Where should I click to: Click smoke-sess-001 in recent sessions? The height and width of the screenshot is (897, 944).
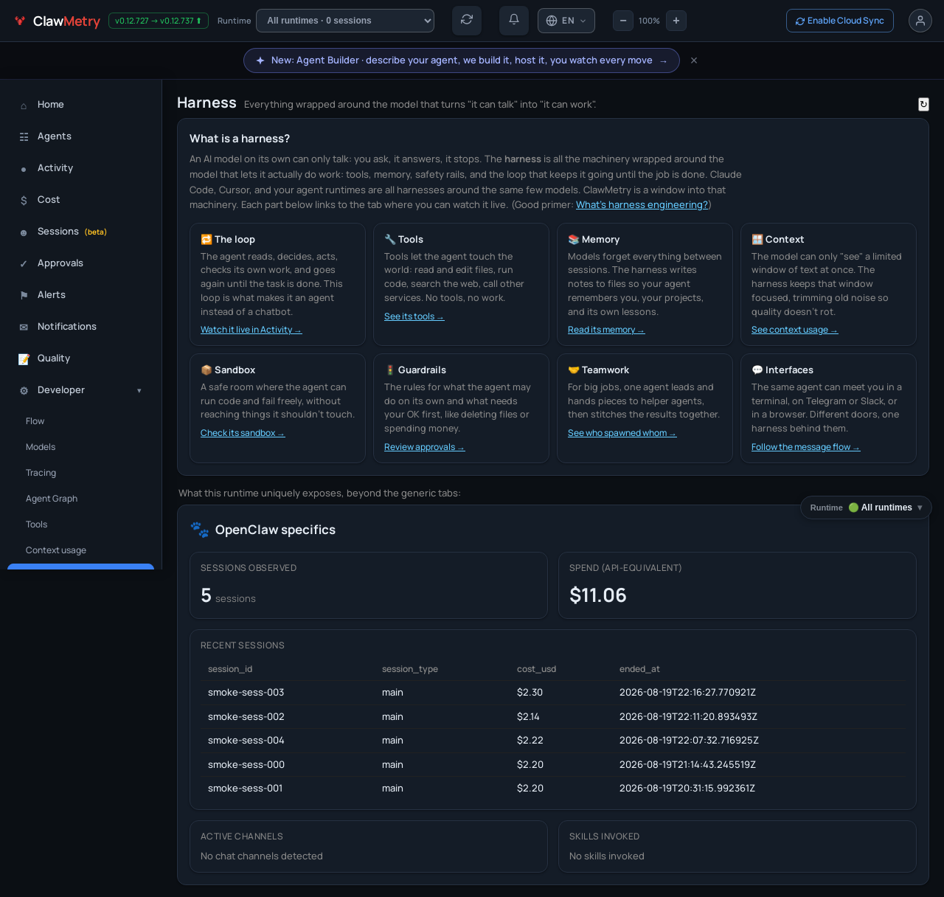click(245, 789)
